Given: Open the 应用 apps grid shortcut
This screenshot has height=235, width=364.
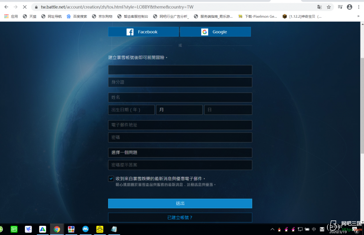Looking at the screenshot, I should pyautogui.click(x=11, y=16).
